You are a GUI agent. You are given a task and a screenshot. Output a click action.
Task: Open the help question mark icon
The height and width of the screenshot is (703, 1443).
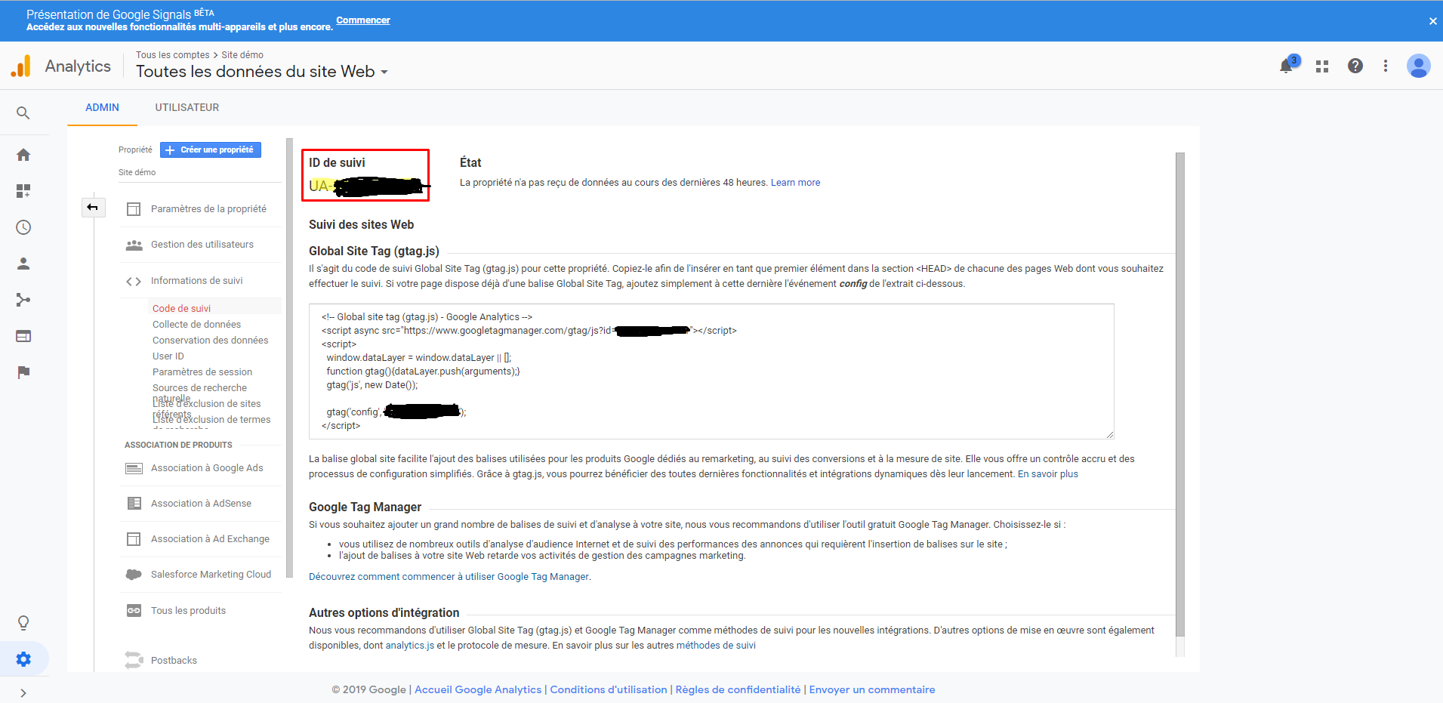[x=1355, y=66]
